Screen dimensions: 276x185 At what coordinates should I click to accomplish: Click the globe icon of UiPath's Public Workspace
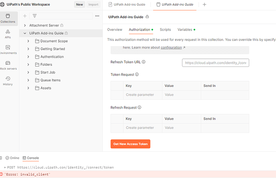(x=2, y=4)
